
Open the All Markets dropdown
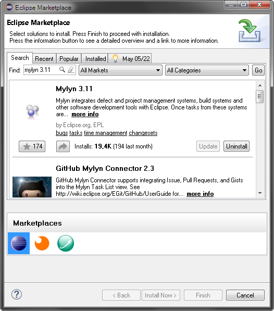tap(120, 70)
